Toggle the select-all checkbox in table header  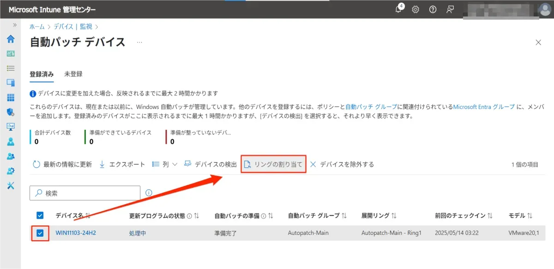point(40,215)
